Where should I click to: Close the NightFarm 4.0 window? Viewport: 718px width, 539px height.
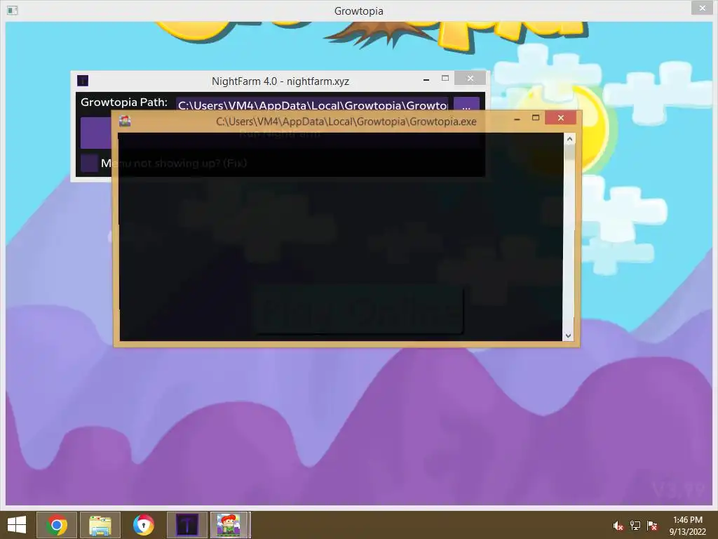point(470,79)
